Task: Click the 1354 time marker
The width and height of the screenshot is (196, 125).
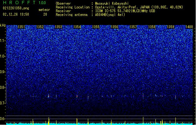Action: 77,27
